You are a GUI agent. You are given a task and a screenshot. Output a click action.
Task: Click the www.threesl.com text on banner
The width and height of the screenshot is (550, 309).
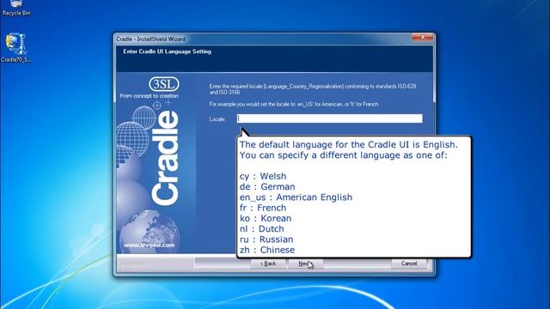[x=149, y=245]
